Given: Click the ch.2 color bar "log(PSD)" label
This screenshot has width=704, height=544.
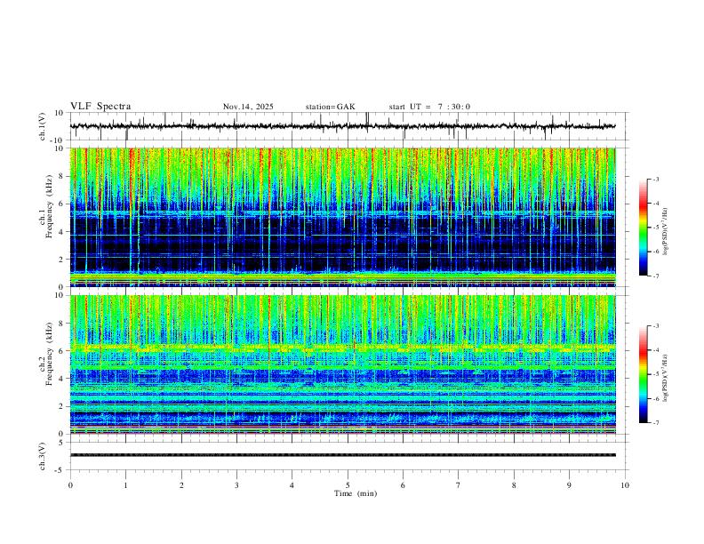Looking at the screenshot, I should coord(666,378).
